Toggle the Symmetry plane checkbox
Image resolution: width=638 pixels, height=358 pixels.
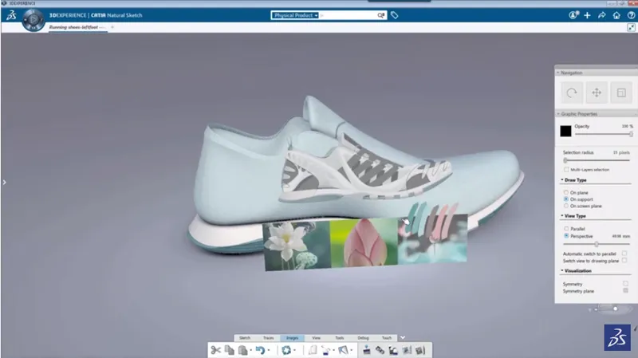click(625, 290)
